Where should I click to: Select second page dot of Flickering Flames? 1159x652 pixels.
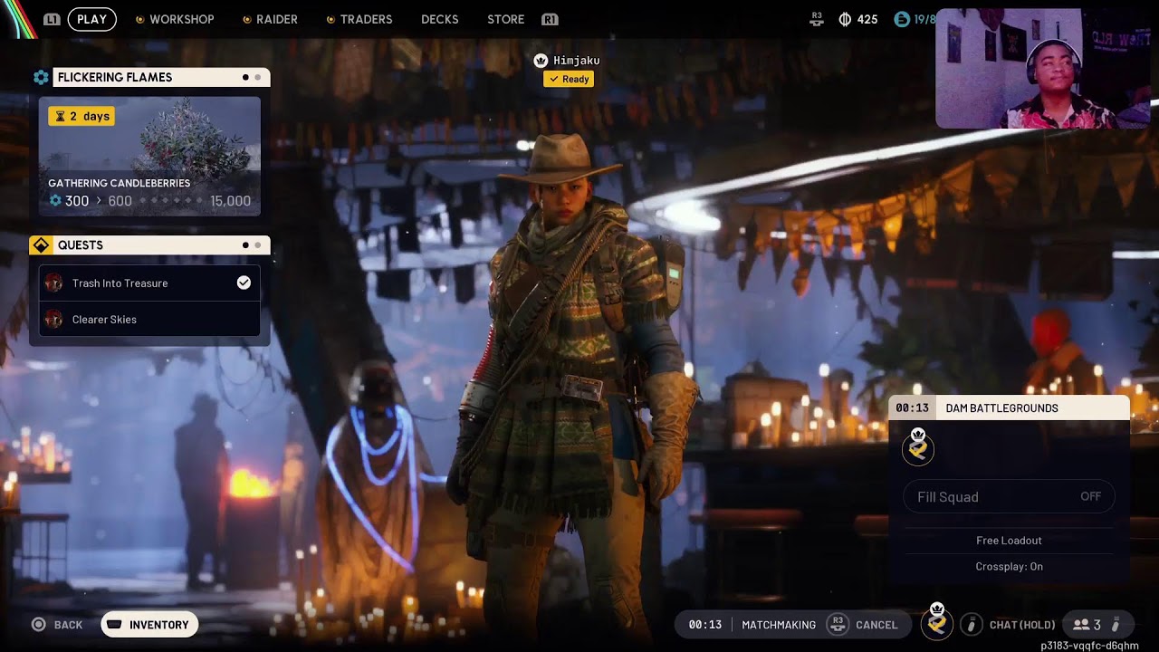257,78
